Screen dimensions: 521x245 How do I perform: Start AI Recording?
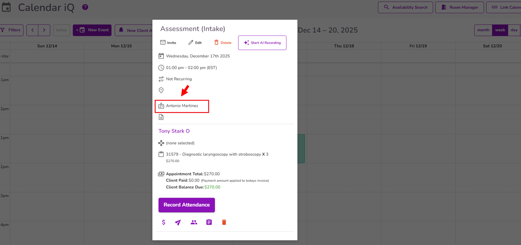point(262,42)
